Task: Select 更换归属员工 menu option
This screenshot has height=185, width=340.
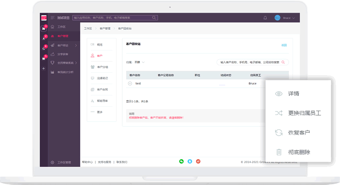Action: (x=304, y=113)
